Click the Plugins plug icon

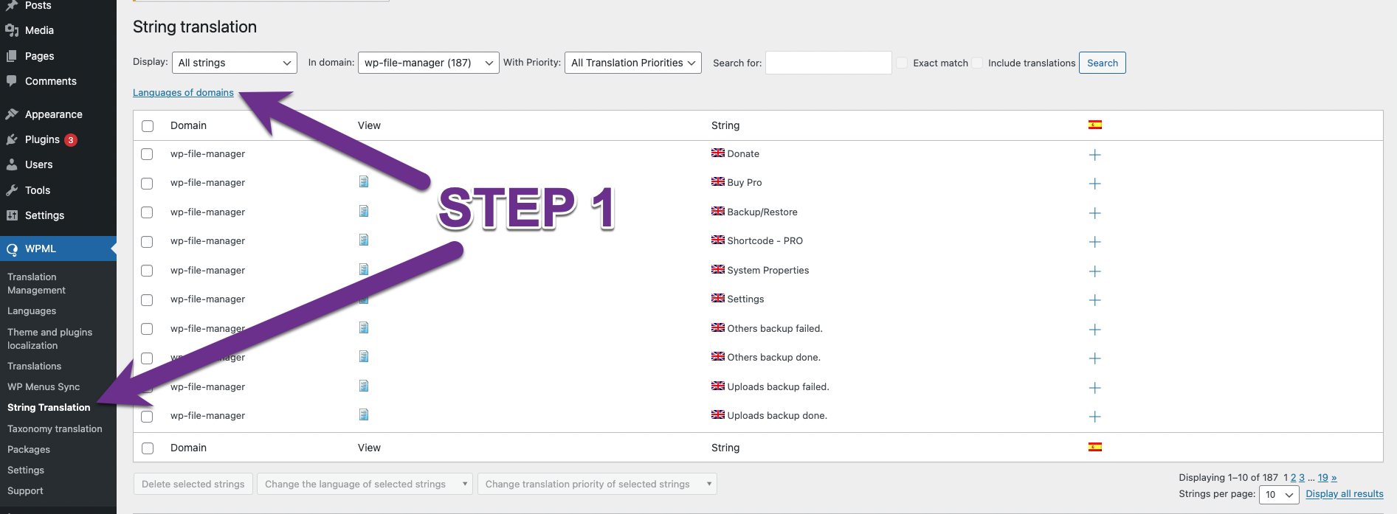tap(12, 139)
